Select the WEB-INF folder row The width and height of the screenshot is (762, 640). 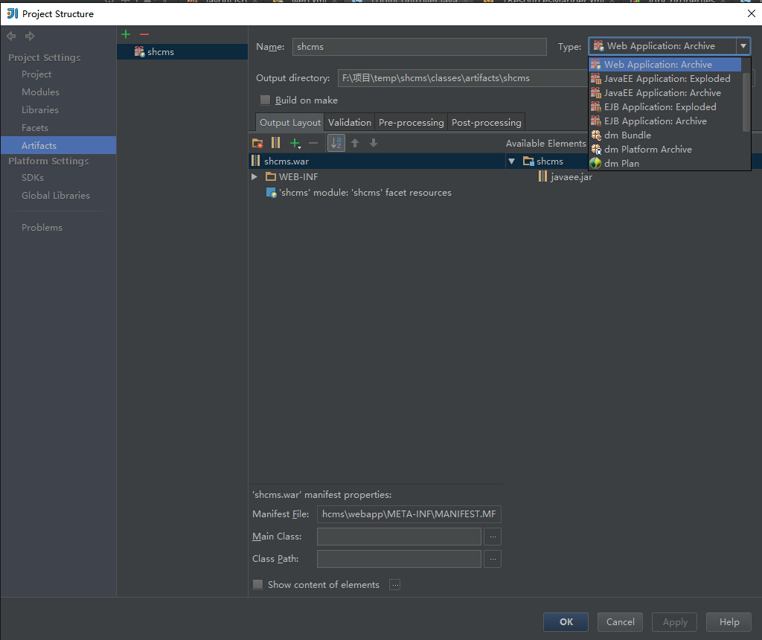tap(292, 177)
